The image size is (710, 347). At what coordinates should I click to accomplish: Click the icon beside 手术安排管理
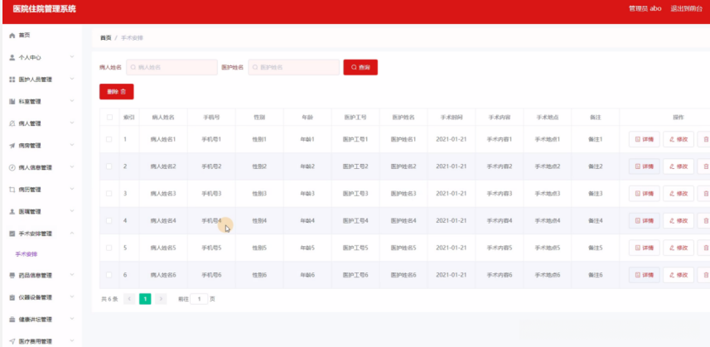coord(12,234)
